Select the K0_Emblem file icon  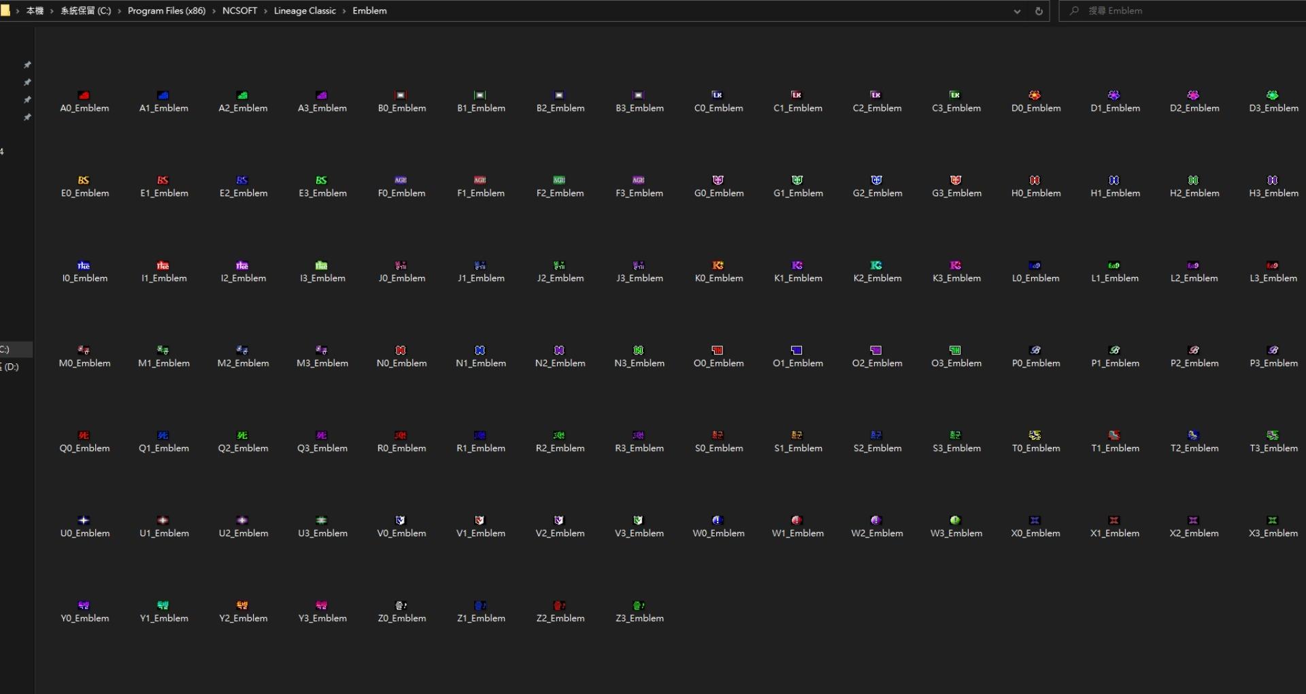[x=718, y=265]
